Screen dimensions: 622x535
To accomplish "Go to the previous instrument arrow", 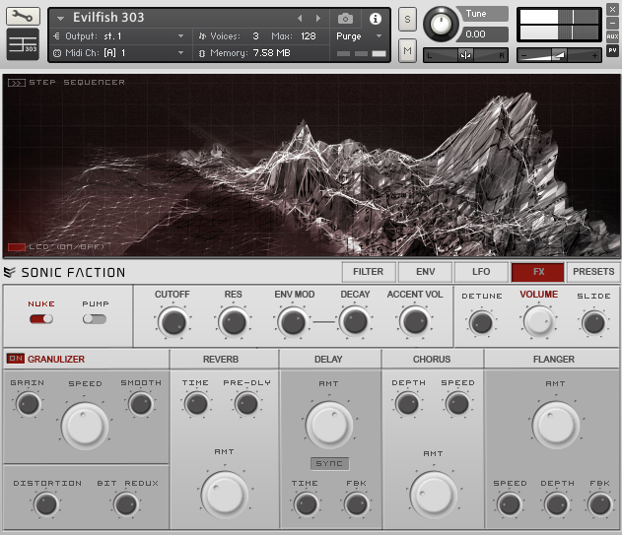I will [x=301, y=19].
